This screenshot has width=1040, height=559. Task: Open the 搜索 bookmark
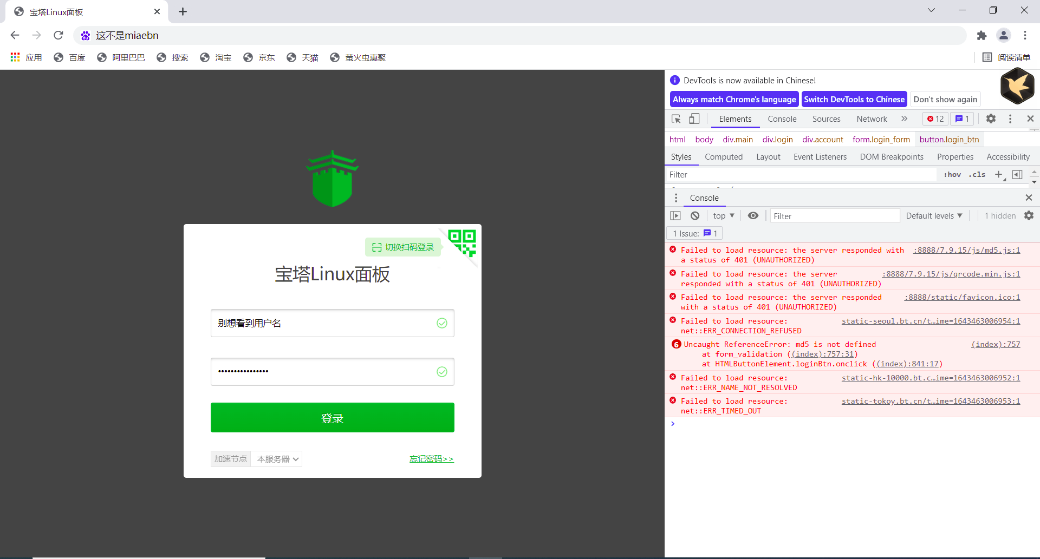tap(173, 57)
